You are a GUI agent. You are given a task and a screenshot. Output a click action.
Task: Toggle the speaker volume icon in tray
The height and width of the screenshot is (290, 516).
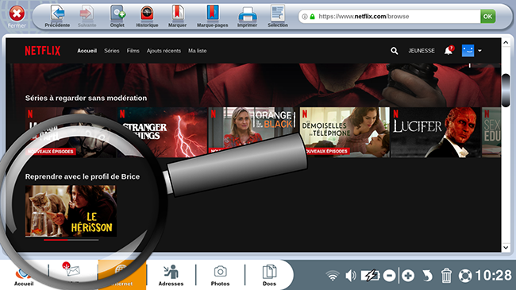(x=351, y=276)
